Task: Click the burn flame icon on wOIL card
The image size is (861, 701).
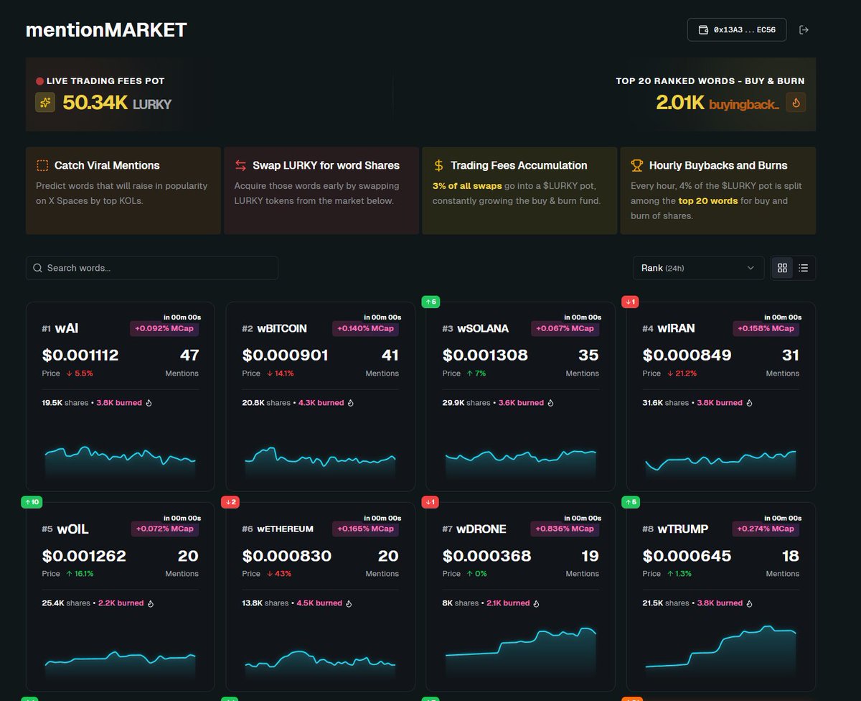Action: 151,603
